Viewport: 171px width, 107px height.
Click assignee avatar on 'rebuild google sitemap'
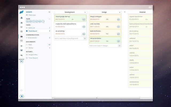click(84, 20)
